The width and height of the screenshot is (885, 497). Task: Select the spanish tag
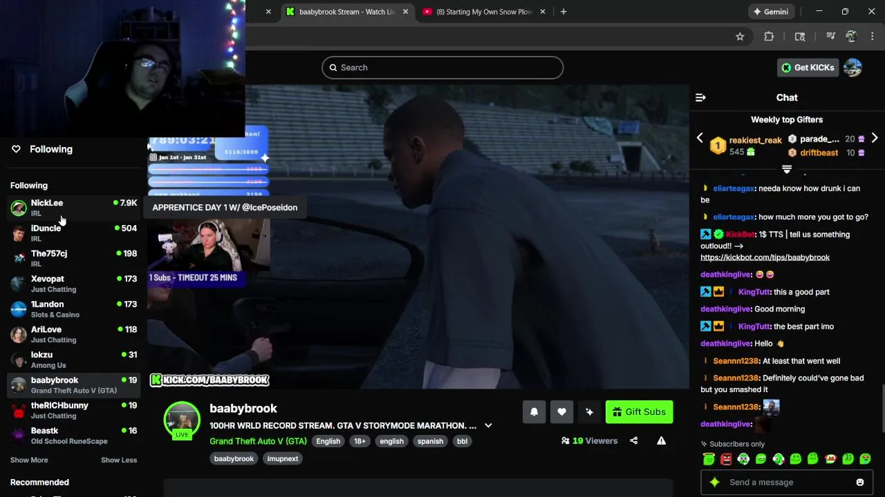click(x=430, y=441)
